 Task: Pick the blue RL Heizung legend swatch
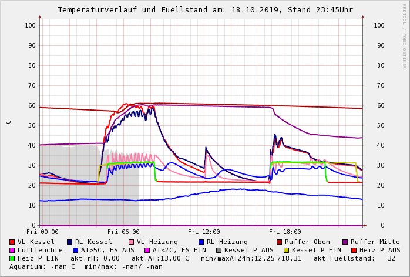pos(201,242)
